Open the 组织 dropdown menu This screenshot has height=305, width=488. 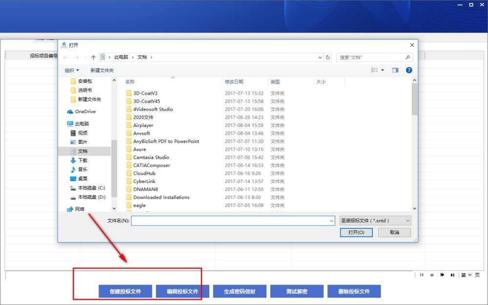(72, 70)
